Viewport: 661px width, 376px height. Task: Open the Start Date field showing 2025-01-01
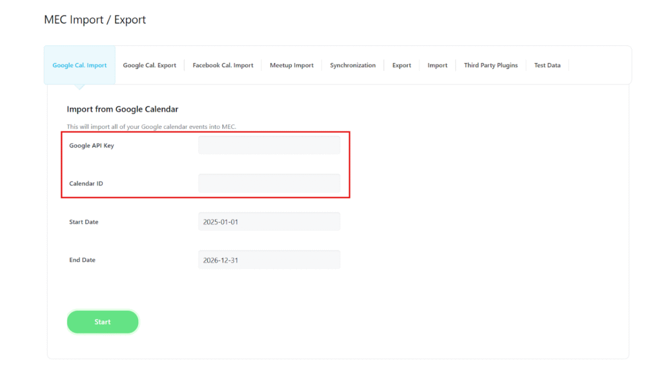(269, 221)
